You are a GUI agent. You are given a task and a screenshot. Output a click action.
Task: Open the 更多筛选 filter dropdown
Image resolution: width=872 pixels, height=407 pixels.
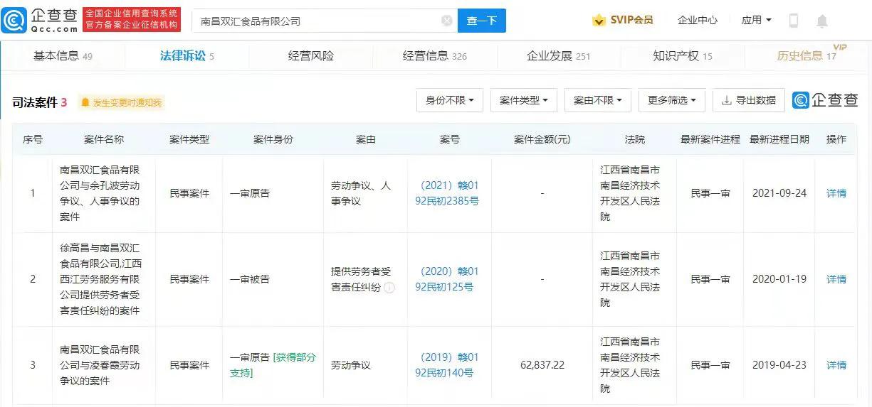(x=672, y=100)
